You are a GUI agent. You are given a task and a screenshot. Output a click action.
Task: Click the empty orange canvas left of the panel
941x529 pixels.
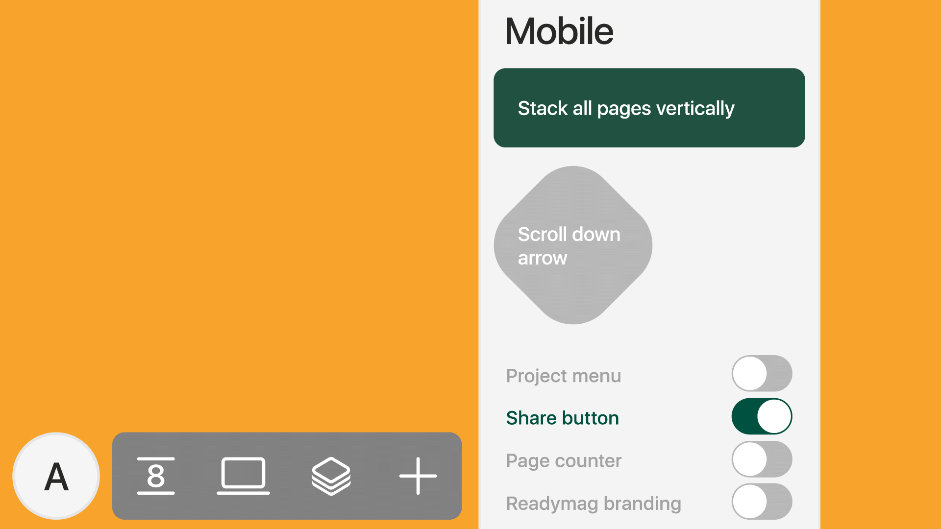[x=235, y=216]
